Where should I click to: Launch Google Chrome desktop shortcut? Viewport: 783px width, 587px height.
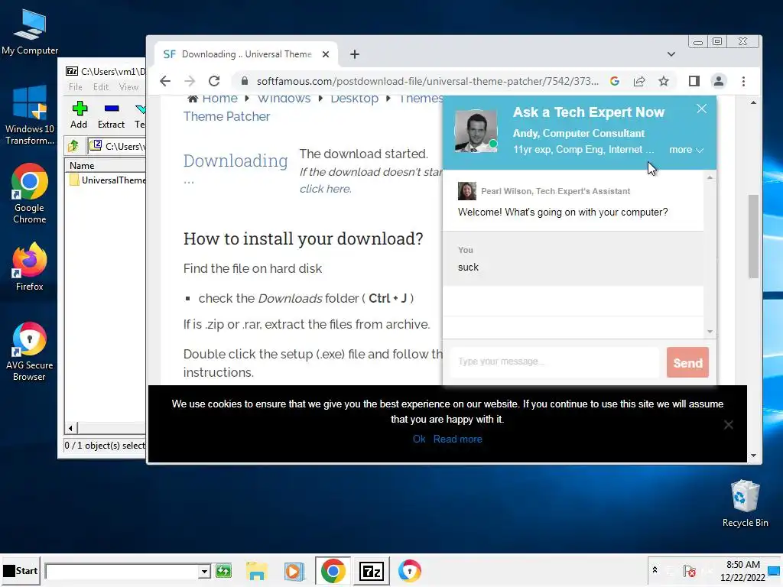click(x=30, y=193)
